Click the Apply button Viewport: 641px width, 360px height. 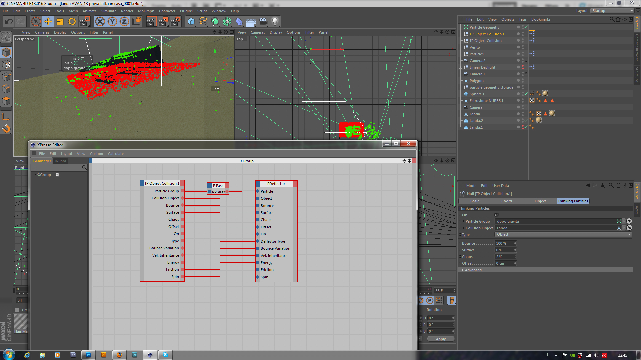pos(441,339)
